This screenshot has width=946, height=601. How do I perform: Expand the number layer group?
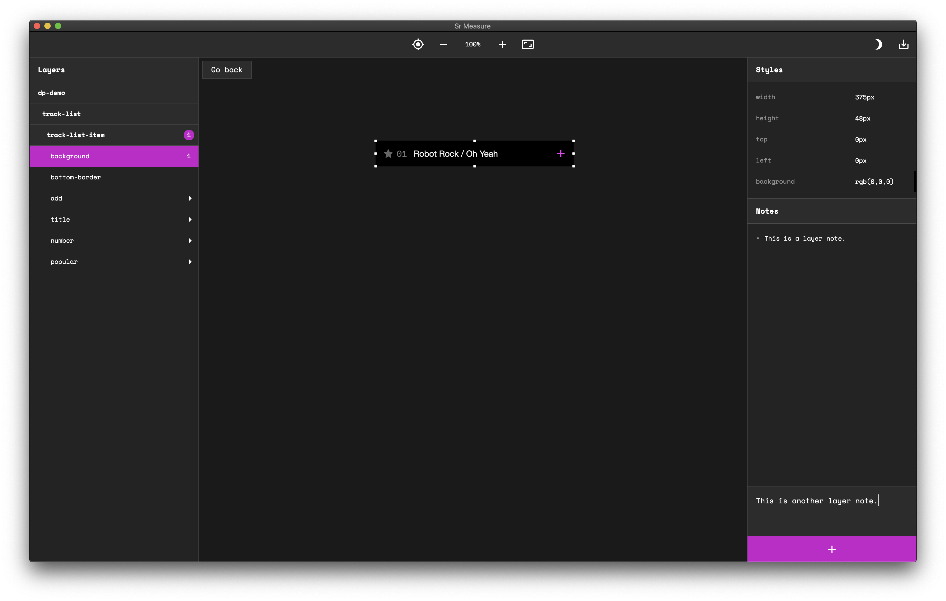tap(190, 241)
